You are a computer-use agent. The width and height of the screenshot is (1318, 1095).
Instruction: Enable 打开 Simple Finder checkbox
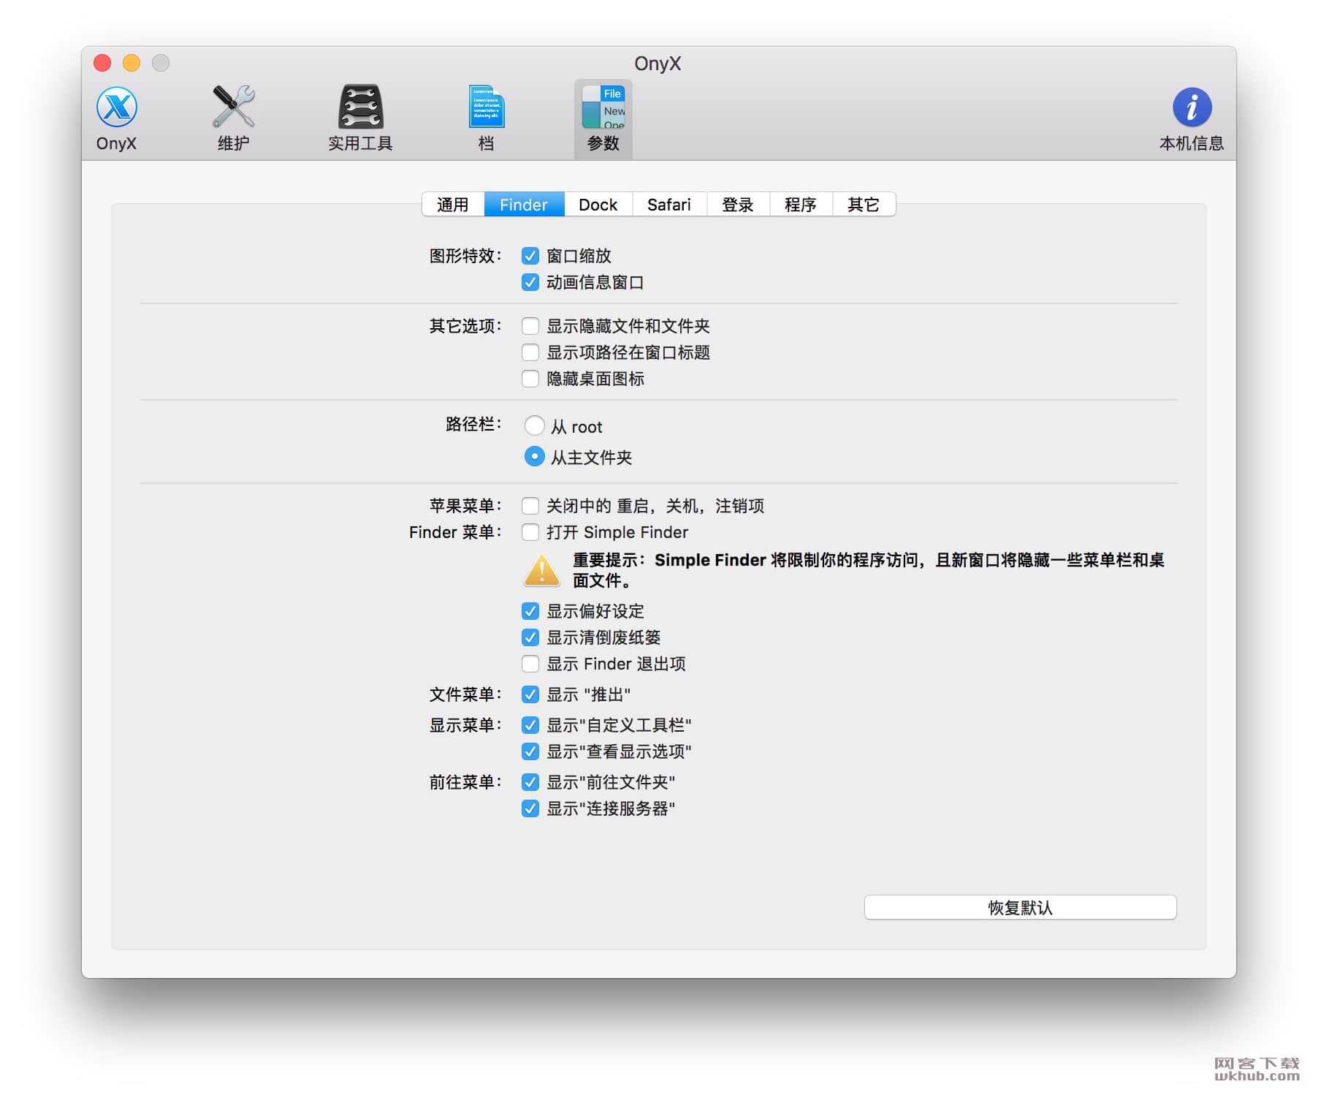pyautogui.click(x=530, y=532)
